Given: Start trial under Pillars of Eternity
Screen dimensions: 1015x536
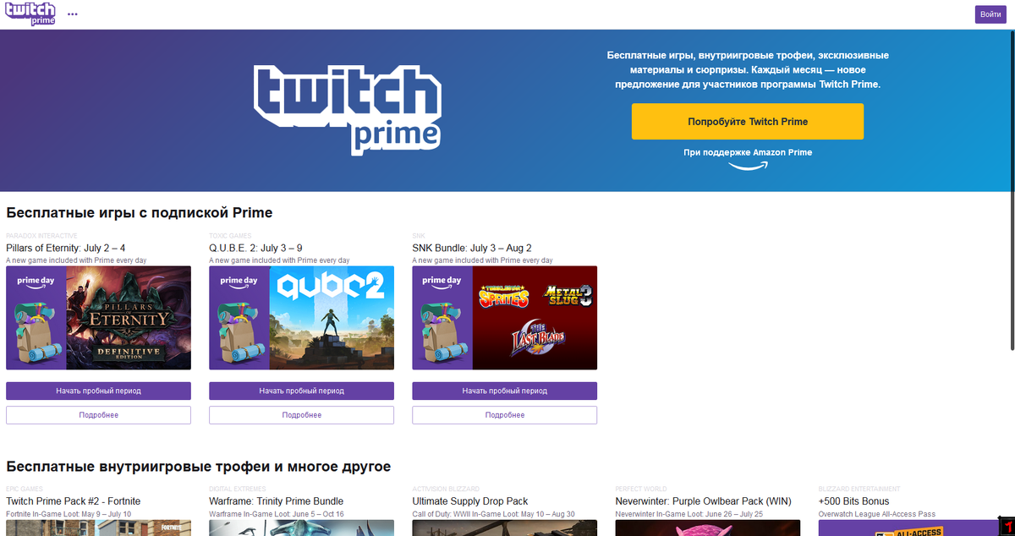Looking at the screenshot, I should 98,391.
